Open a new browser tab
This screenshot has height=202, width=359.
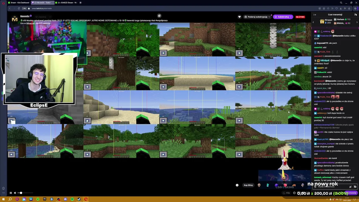pyautogui.click(x=80, y=3)
